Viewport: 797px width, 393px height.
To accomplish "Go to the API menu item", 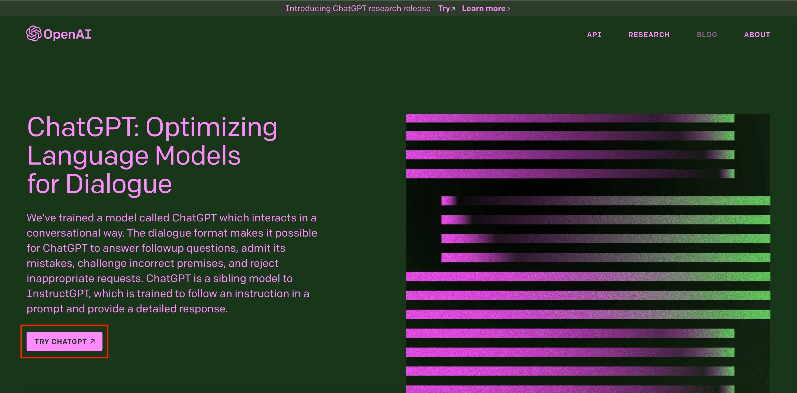I will (594, 35).
